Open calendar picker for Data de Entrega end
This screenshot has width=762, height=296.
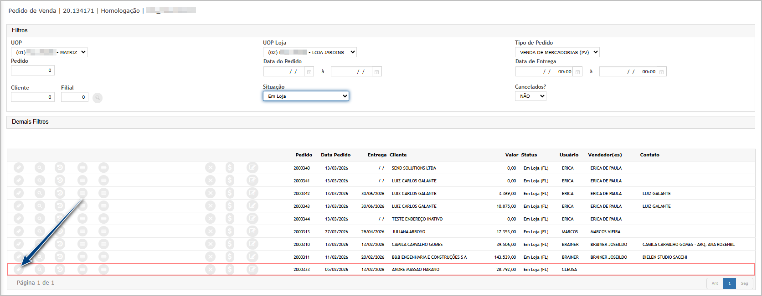click(x=662, y=72)
